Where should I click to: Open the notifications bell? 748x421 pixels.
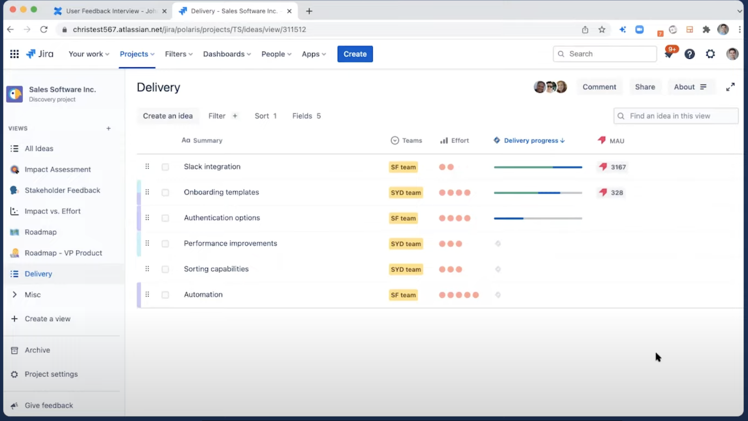pyautogui.click(x=669, y=54)
